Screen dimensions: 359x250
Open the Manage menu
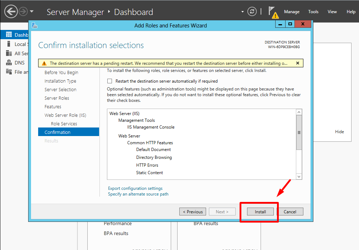point(292,12)
